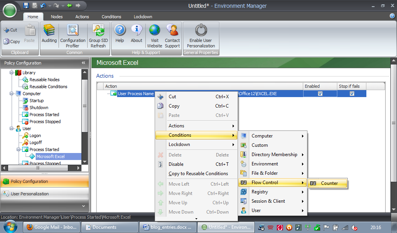Open blog_entries.docx from taskbar
Screen dimensions: 397x233
(168, 227)
